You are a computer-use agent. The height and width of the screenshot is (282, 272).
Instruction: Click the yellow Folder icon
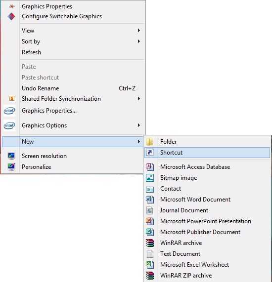click(x=149, y=142)
